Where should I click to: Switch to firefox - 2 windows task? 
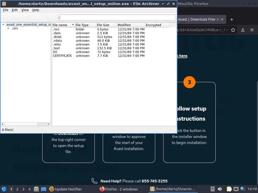tap(119, 189)
